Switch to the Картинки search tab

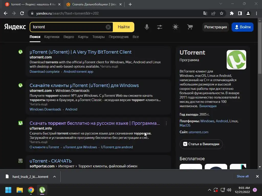tap(52, 37)
